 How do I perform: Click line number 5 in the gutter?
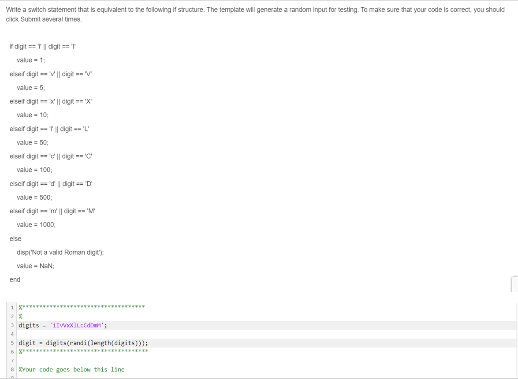click(x=12, y=342)
